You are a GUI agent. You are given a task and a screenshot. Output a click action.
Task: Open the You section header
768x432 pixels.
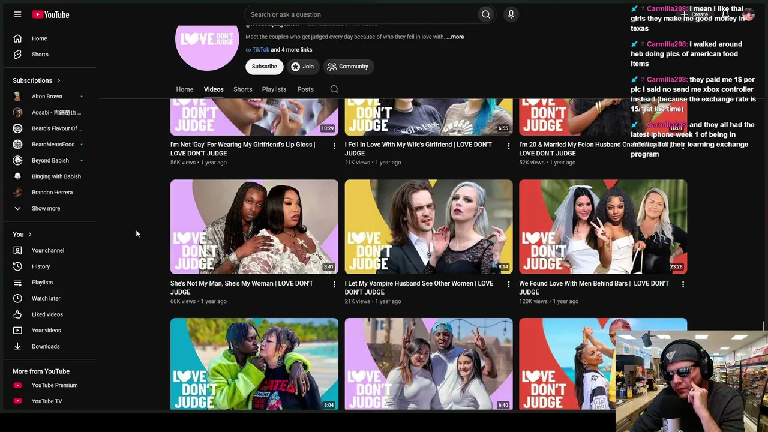coord(22,235)
